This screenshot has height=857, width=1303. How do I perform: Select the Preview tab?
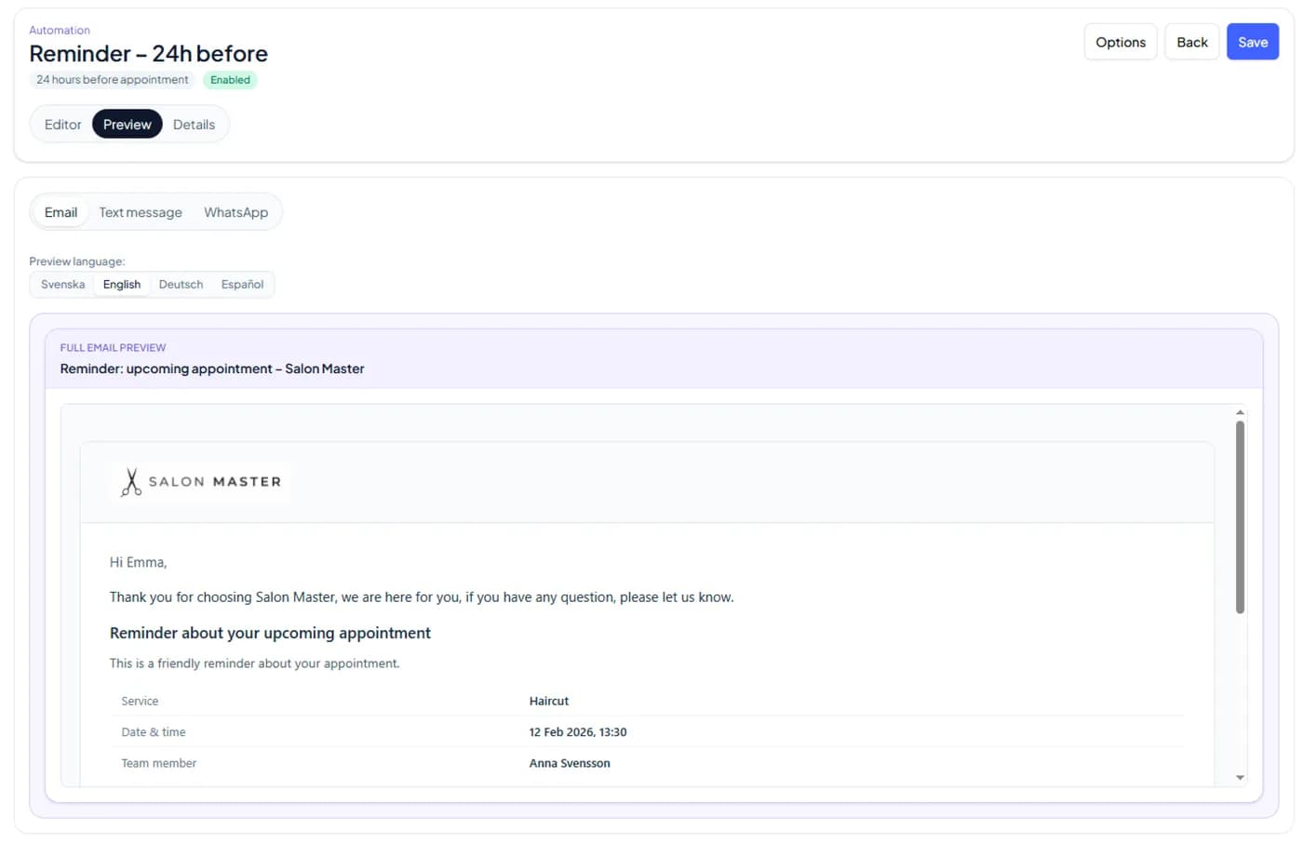click(x=127, y=125)
